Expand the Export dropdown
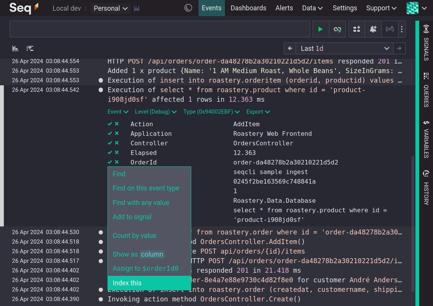The width and height of the screenshot is (433, 306). [258, 112]
